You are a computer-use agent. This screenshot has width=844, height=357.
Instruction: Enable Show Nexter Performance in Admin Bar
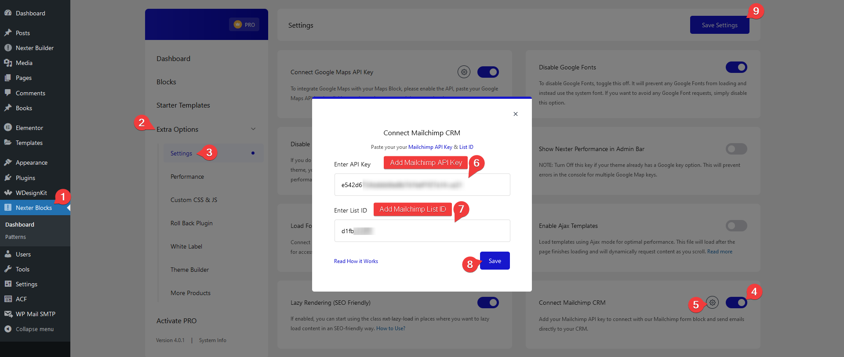(736, 149)
